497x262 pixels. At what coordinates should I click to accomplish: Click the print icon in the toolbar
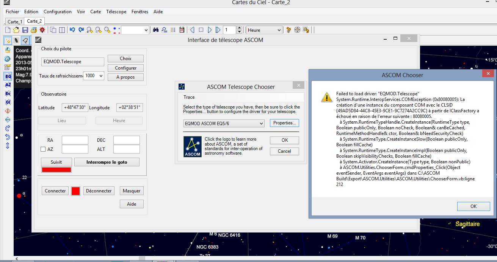pos(33,30)
